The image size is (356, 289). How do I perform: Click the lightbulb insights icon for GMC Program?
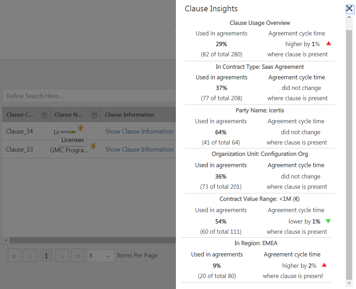tap(93, 146)
